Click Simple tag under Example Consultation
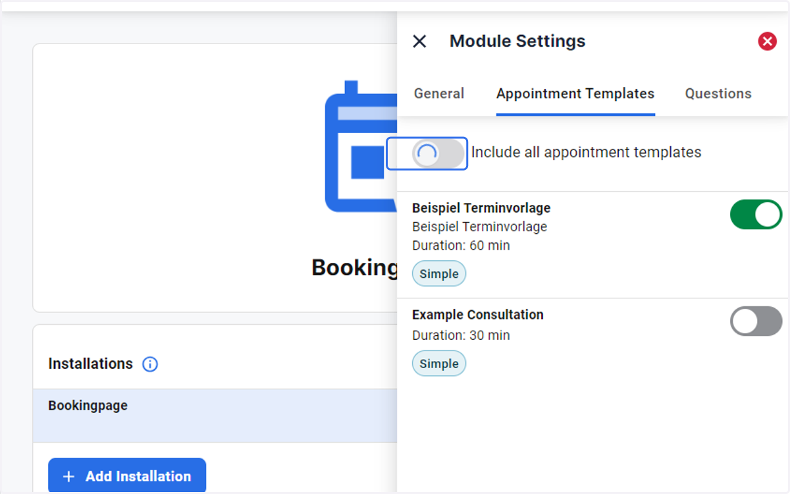Viewport: 790px width, 494px height. pyautogui.click(x=439, y=364)
